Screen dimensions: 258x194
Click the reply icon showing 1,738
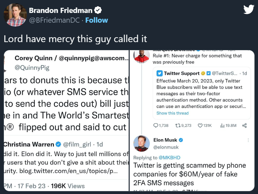pos(156,125)
